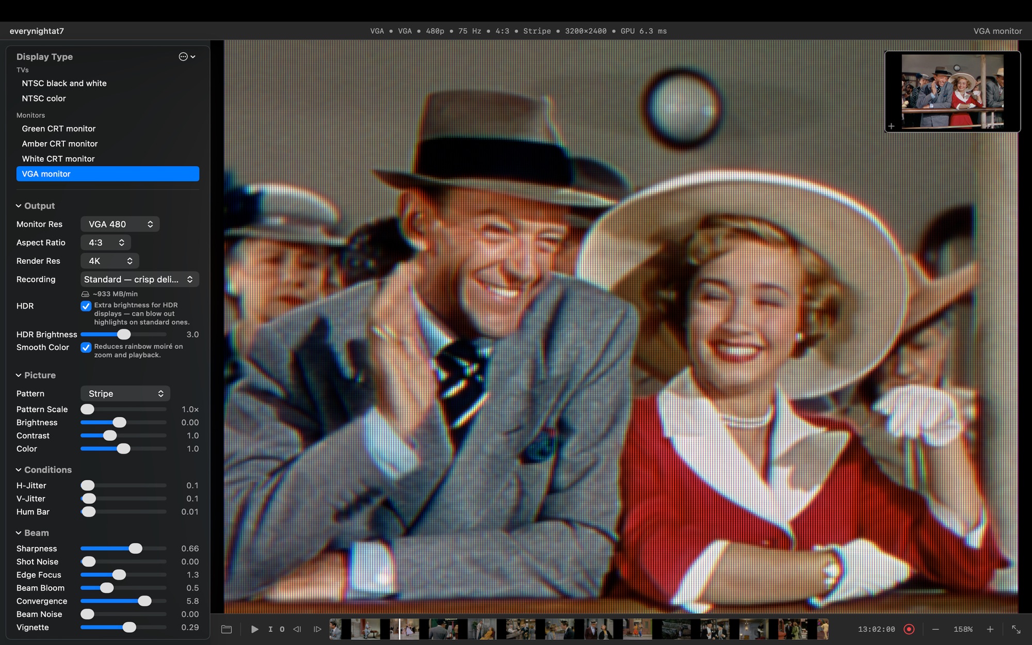Toggle the HDR checkbox

point(86,306)
